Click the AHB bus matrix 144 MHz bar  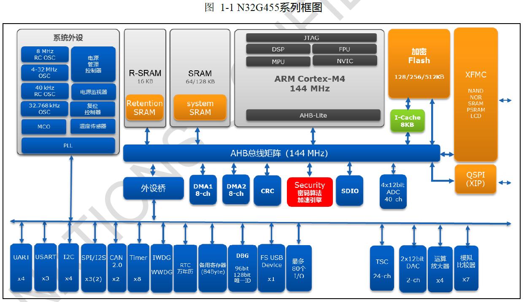(281, 153)
